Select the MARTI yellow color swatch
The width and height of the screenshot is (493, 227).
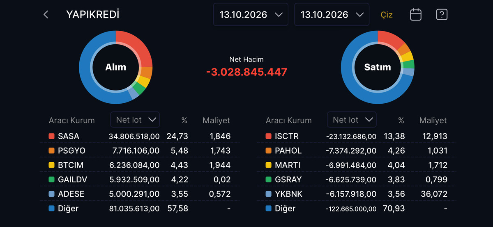coord(268,165)
